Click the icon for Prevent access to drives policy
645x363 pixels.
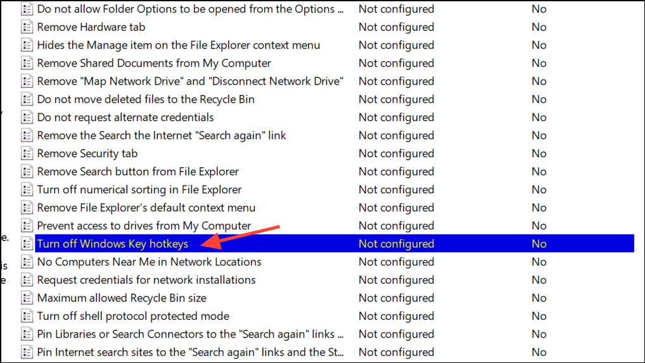[27, 226]
